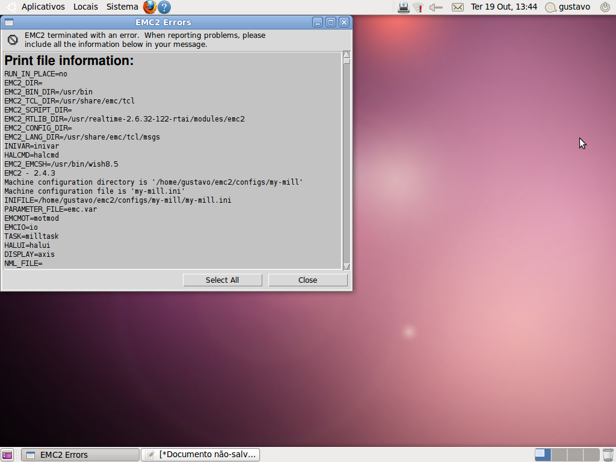This screenshot has height=462, width=616.
Task: Open the EMC2 Errors window menu icon
Action: (9, 22)
